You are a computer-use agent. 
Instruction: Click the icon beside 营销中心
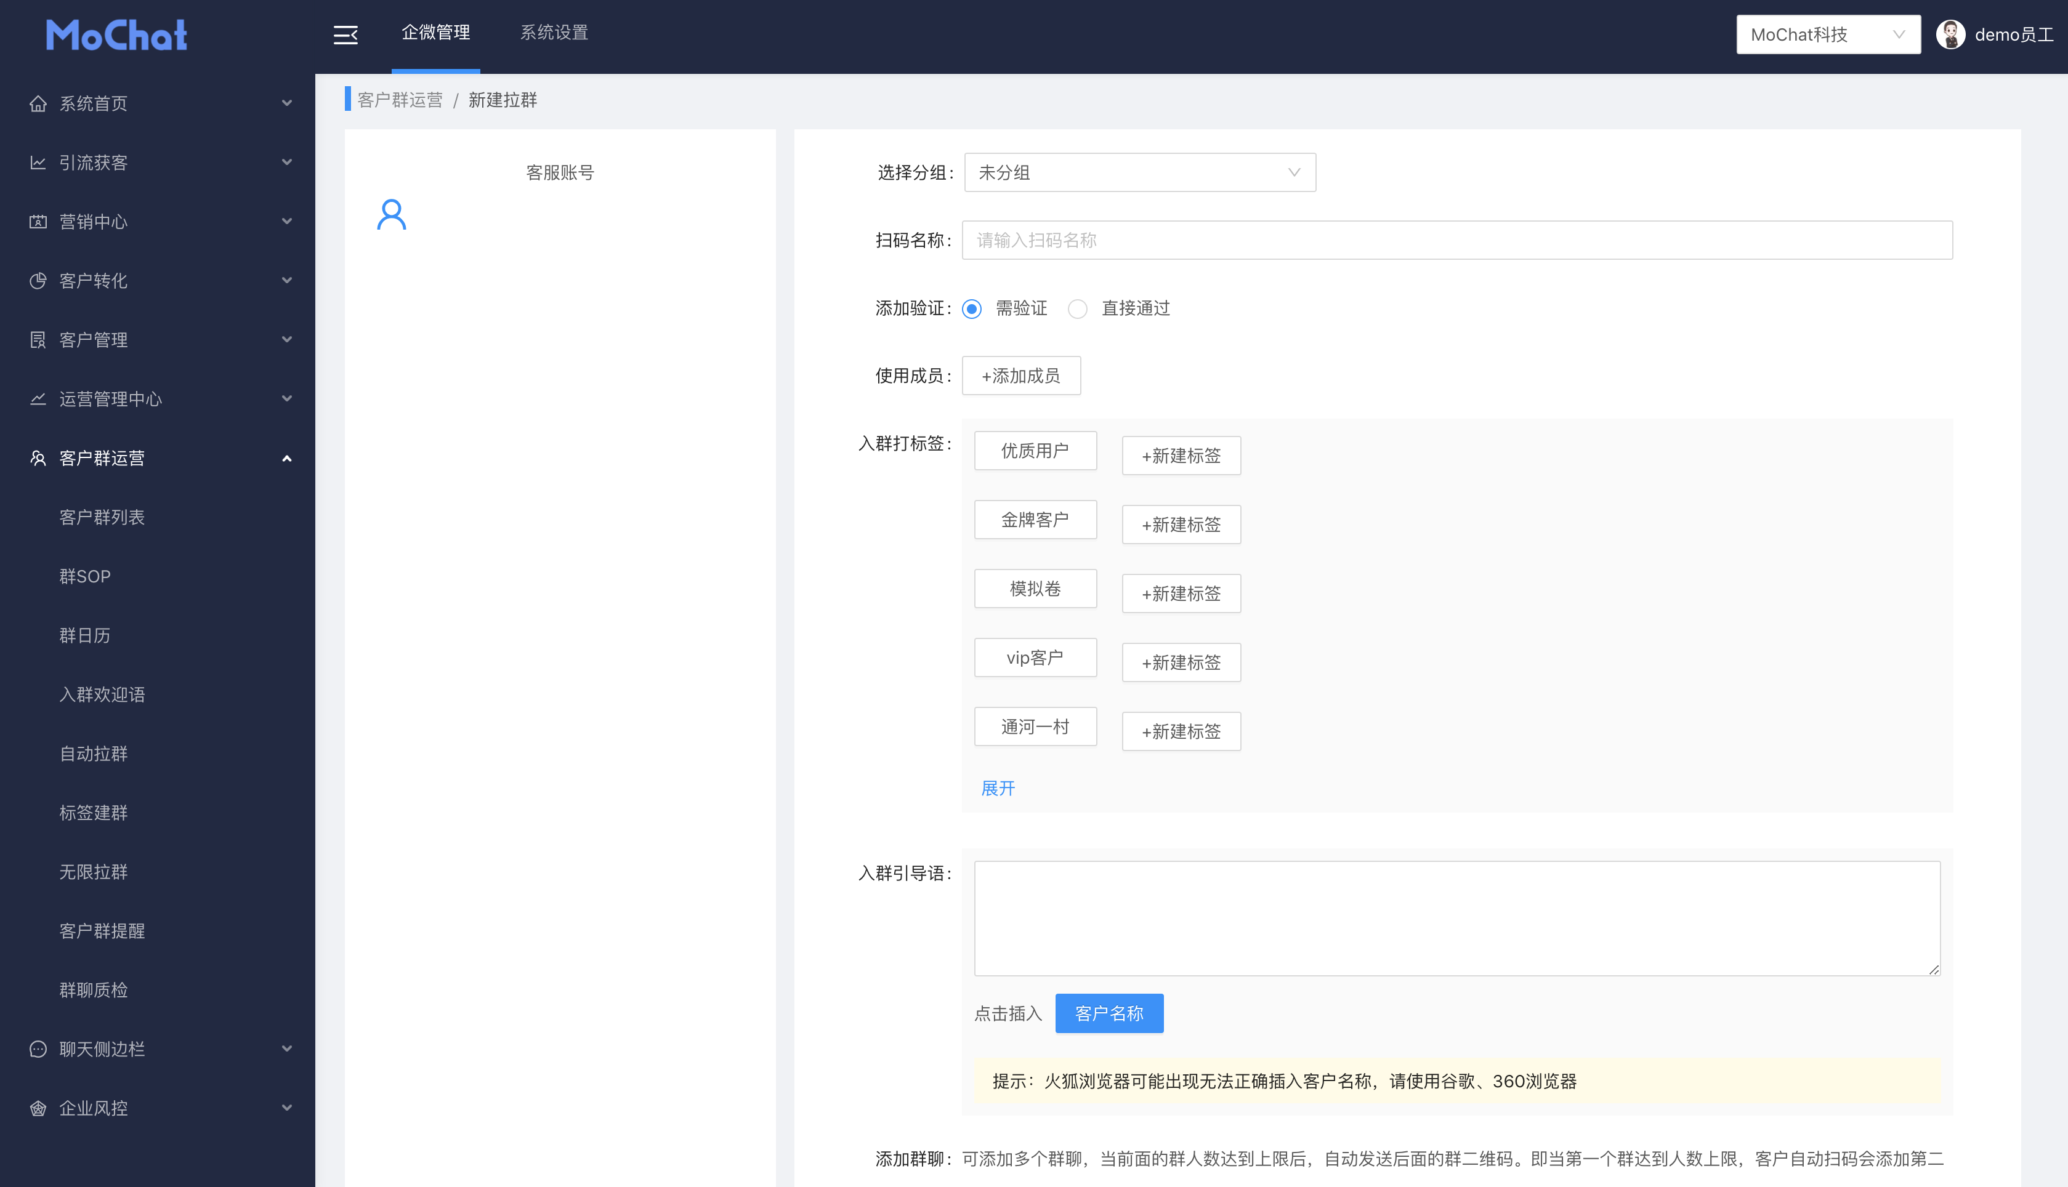tap(38, 222)
